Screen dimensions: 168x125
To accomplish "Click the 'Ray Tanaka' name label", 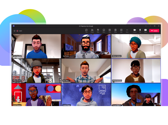I will [x=66, y=56].
